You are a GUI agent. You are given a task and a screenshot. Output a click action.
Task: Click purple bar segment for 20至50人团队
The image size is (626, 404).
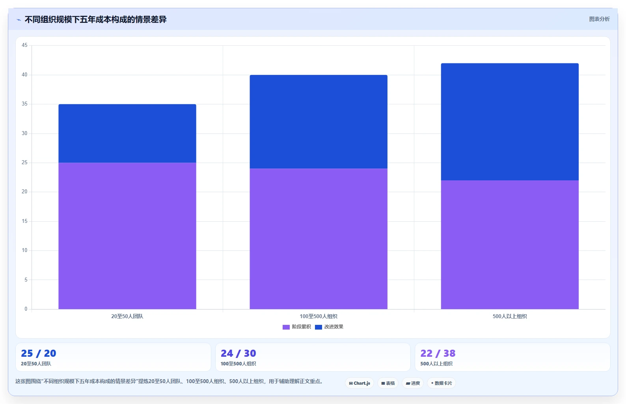pyautogui.click(x=127, y=236)
